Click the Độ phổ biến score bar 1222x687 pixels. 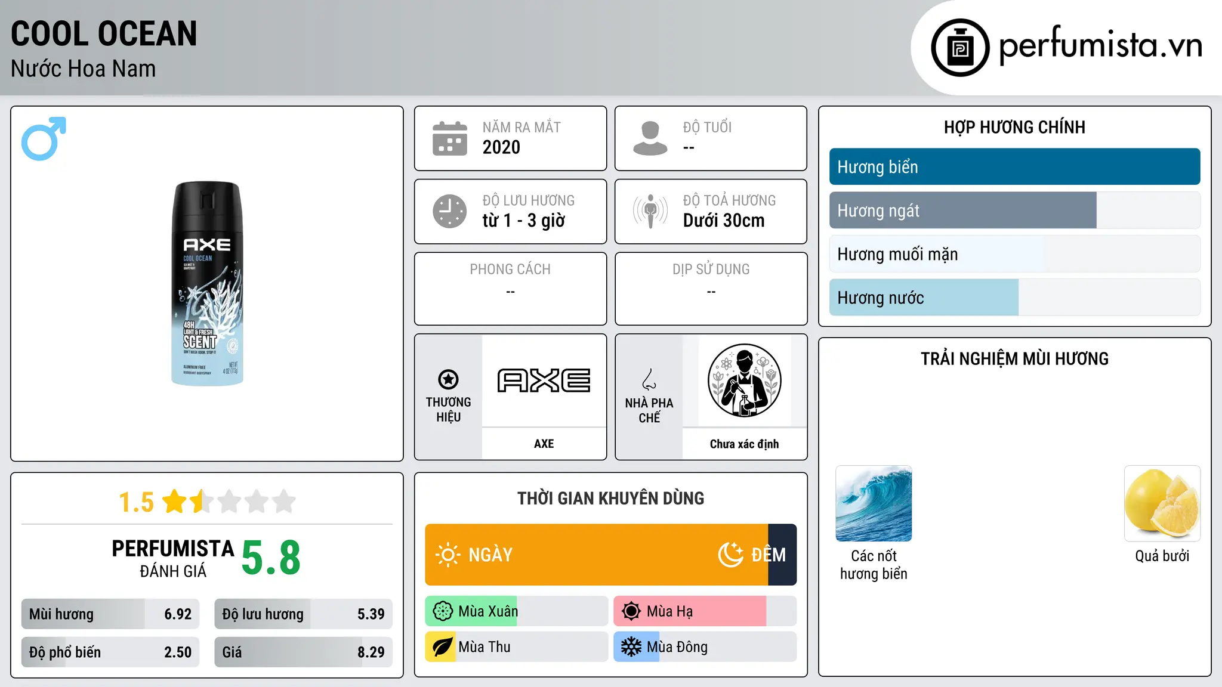[x=110, y=652]
